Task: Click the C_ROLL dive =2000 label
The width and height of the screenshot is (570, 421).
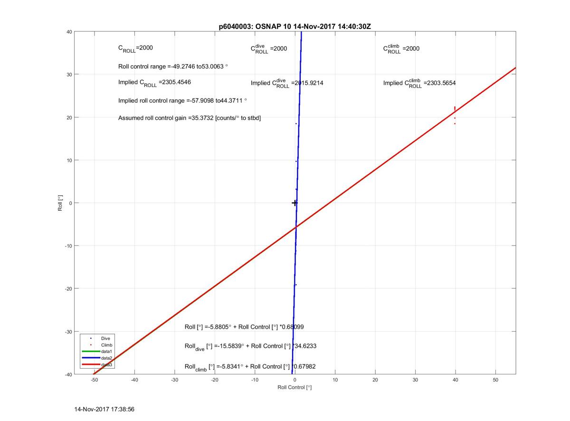Action: 269,49
